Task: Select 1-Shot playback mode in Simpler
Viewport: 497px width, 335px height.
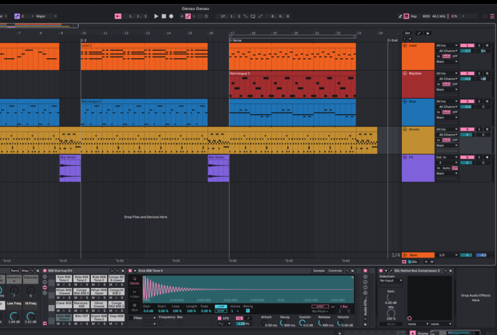Action: 134,294
